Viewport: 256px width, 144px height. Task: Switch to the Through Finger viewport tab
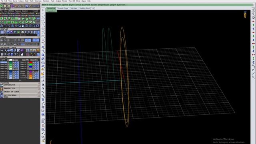coord(63,8)
